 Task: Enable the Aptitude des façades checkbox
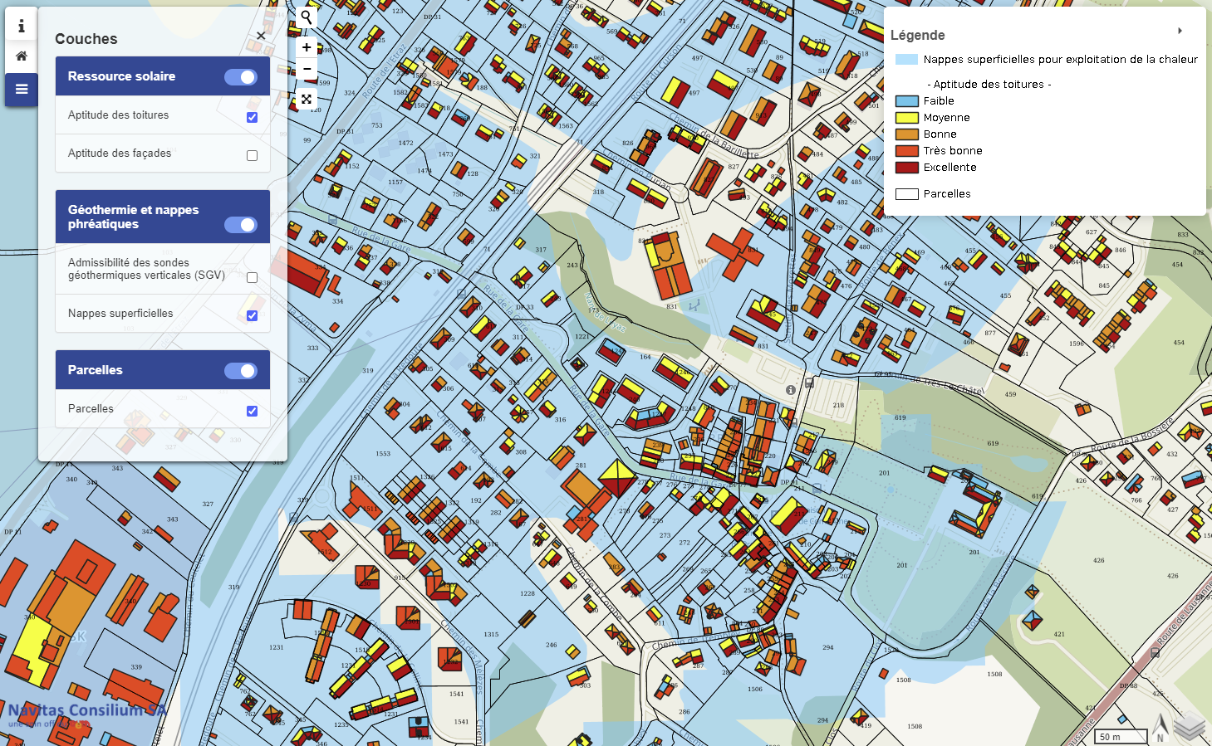[252, 155]
